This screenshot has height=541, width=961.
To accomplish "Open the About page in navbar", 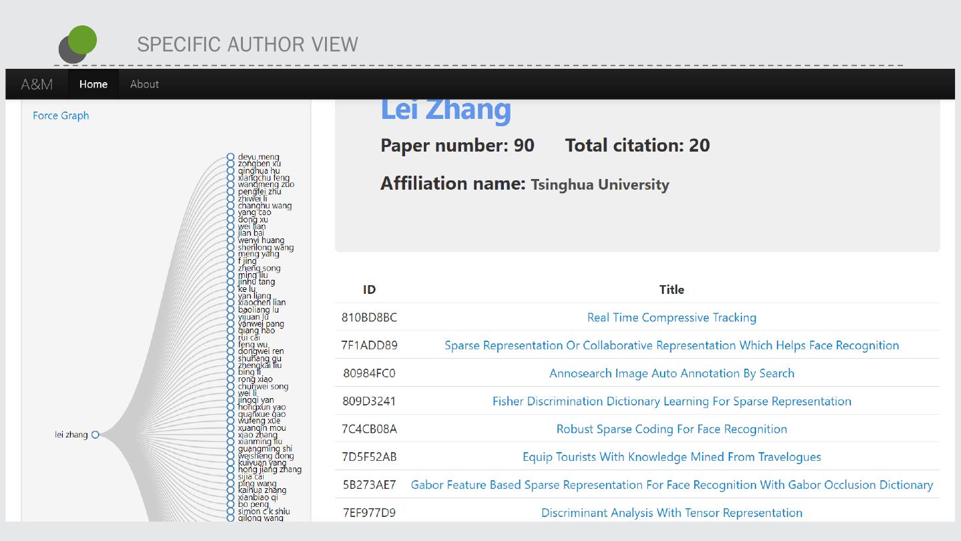I will click(144, 84).
